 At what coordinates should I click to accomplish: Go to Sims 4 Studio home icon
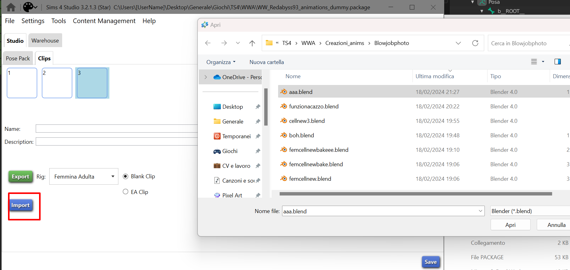(x=11, y=7)
